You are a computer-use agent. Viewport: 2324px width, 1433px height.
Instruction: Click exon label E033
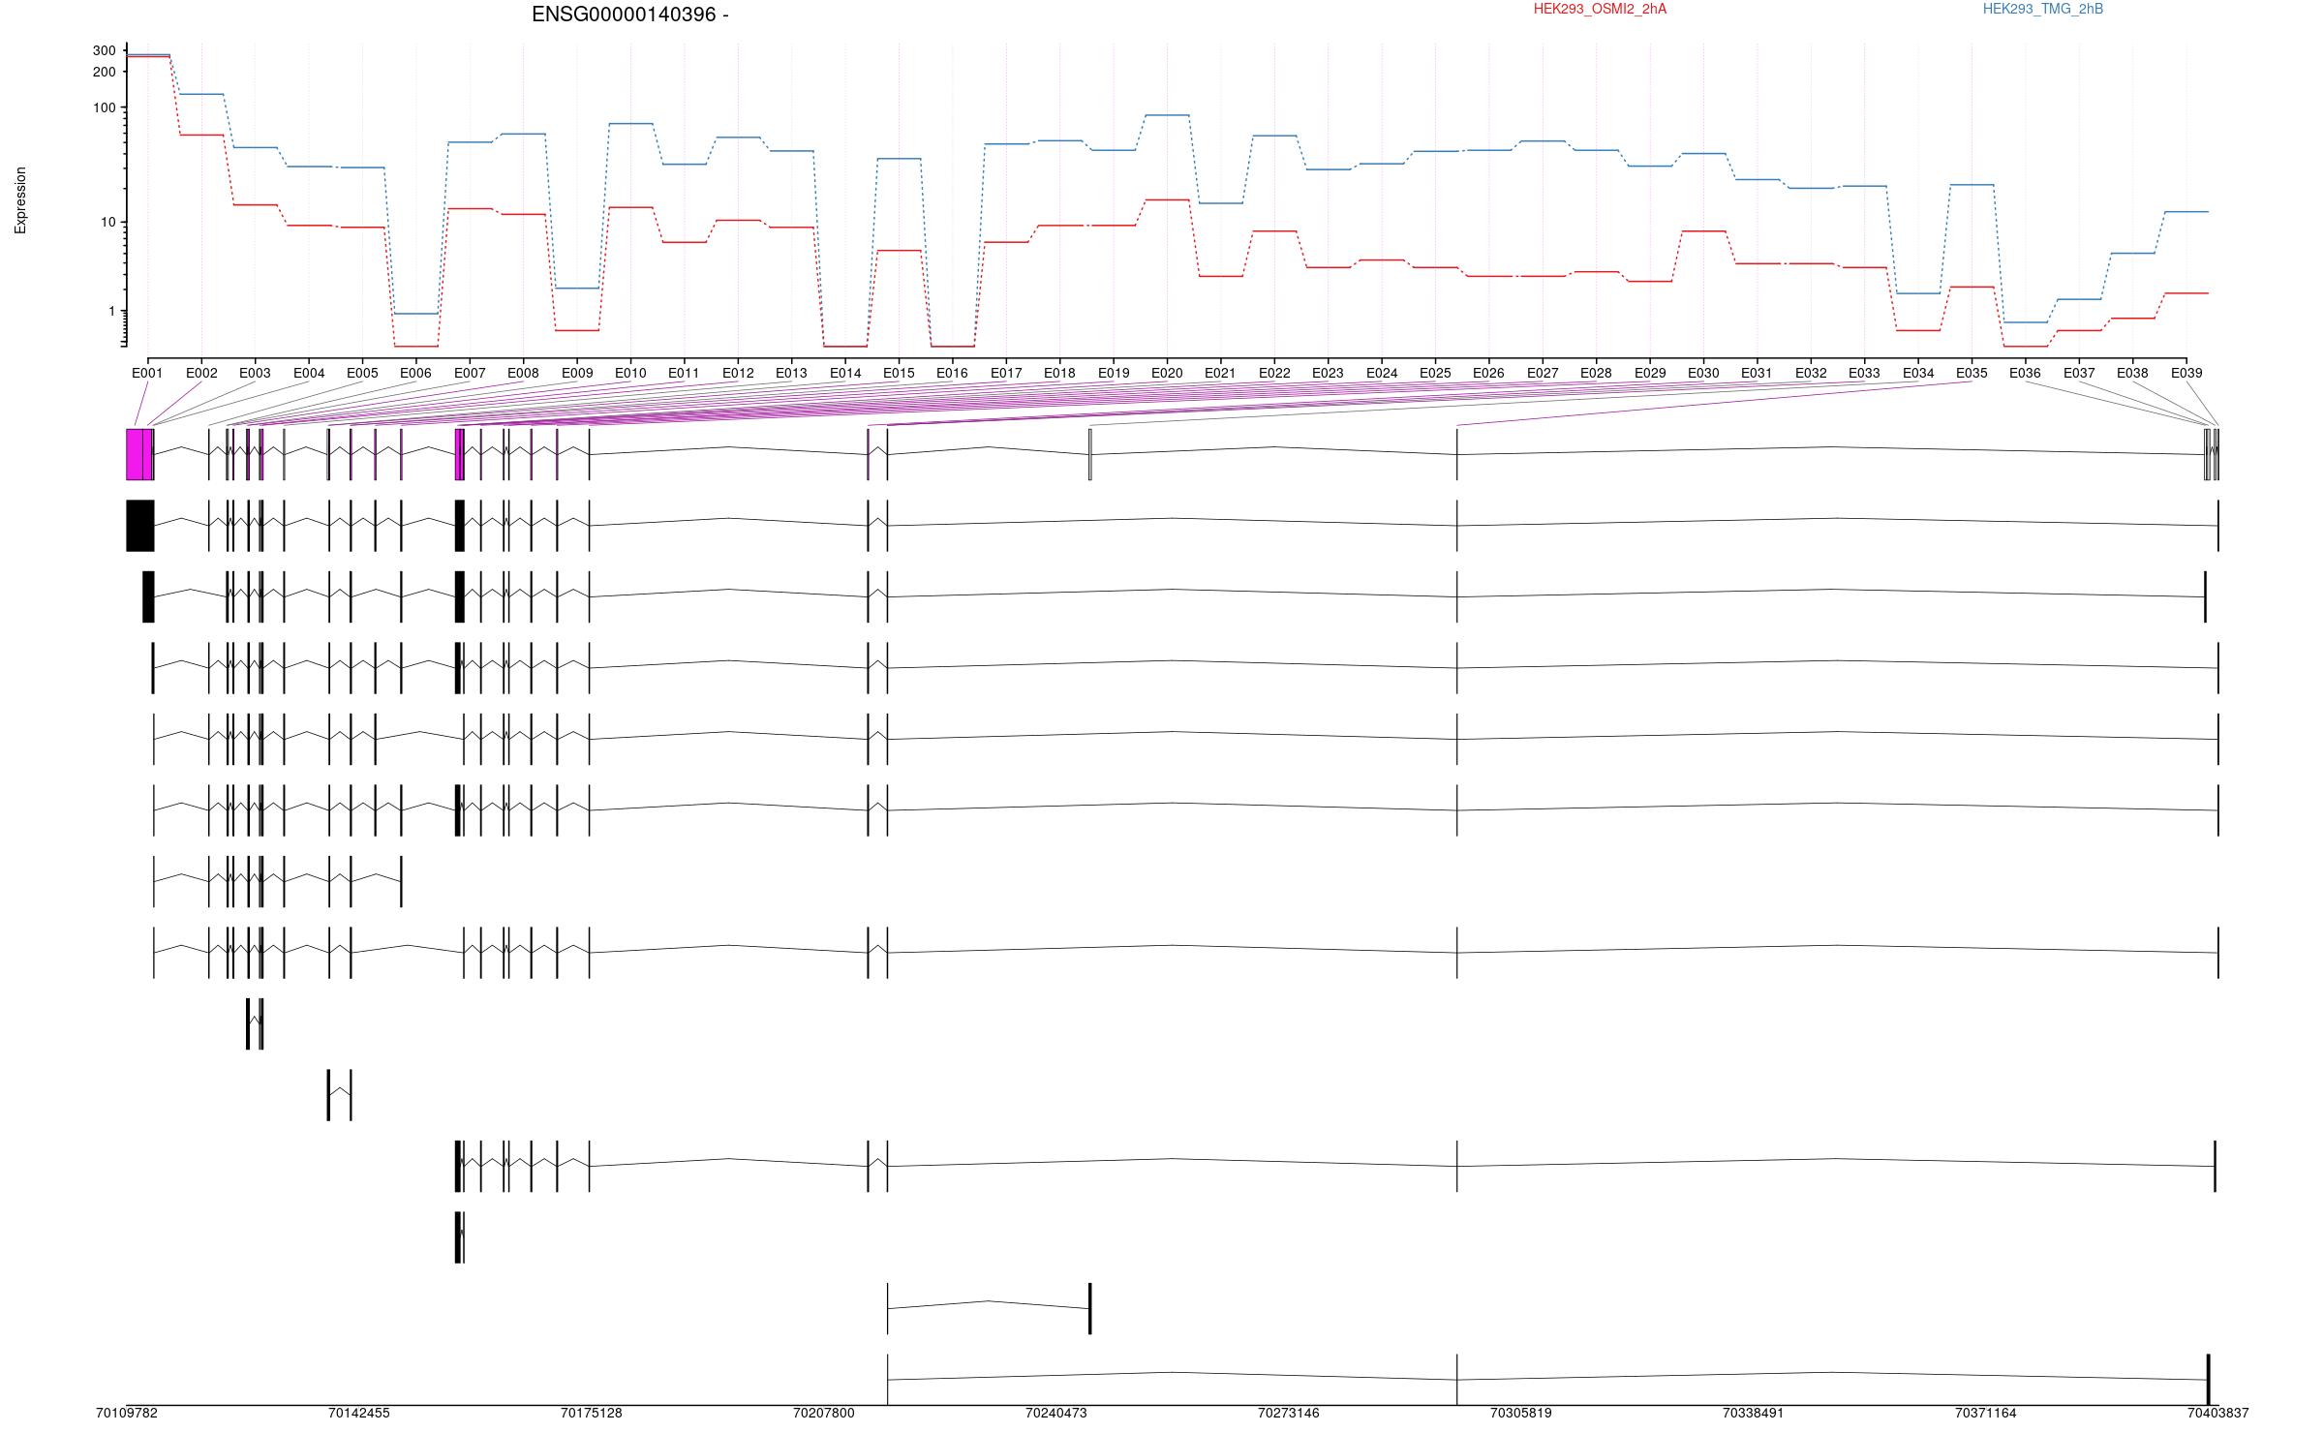(x=1864, y=373)
